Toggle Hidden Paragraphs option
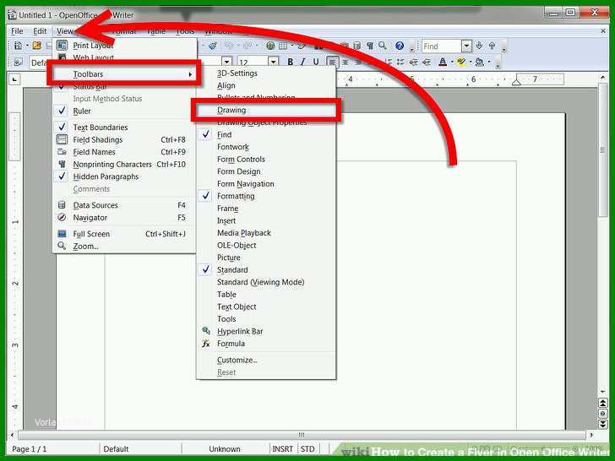 click(123, 176)
